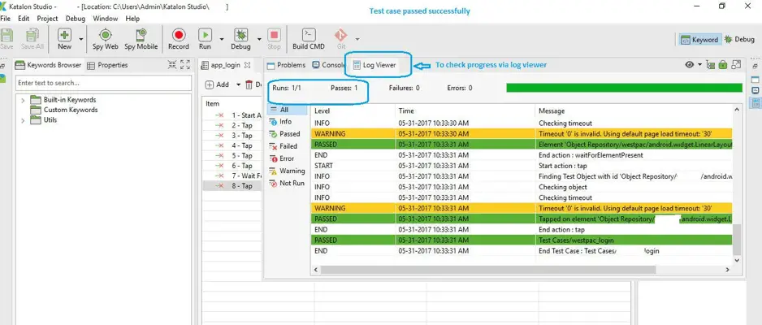Start recording with the Record button

(179, 38)
